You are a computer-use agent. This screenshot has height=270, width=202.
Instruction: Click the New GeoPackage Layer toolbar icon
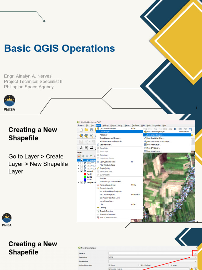(86, 136)
